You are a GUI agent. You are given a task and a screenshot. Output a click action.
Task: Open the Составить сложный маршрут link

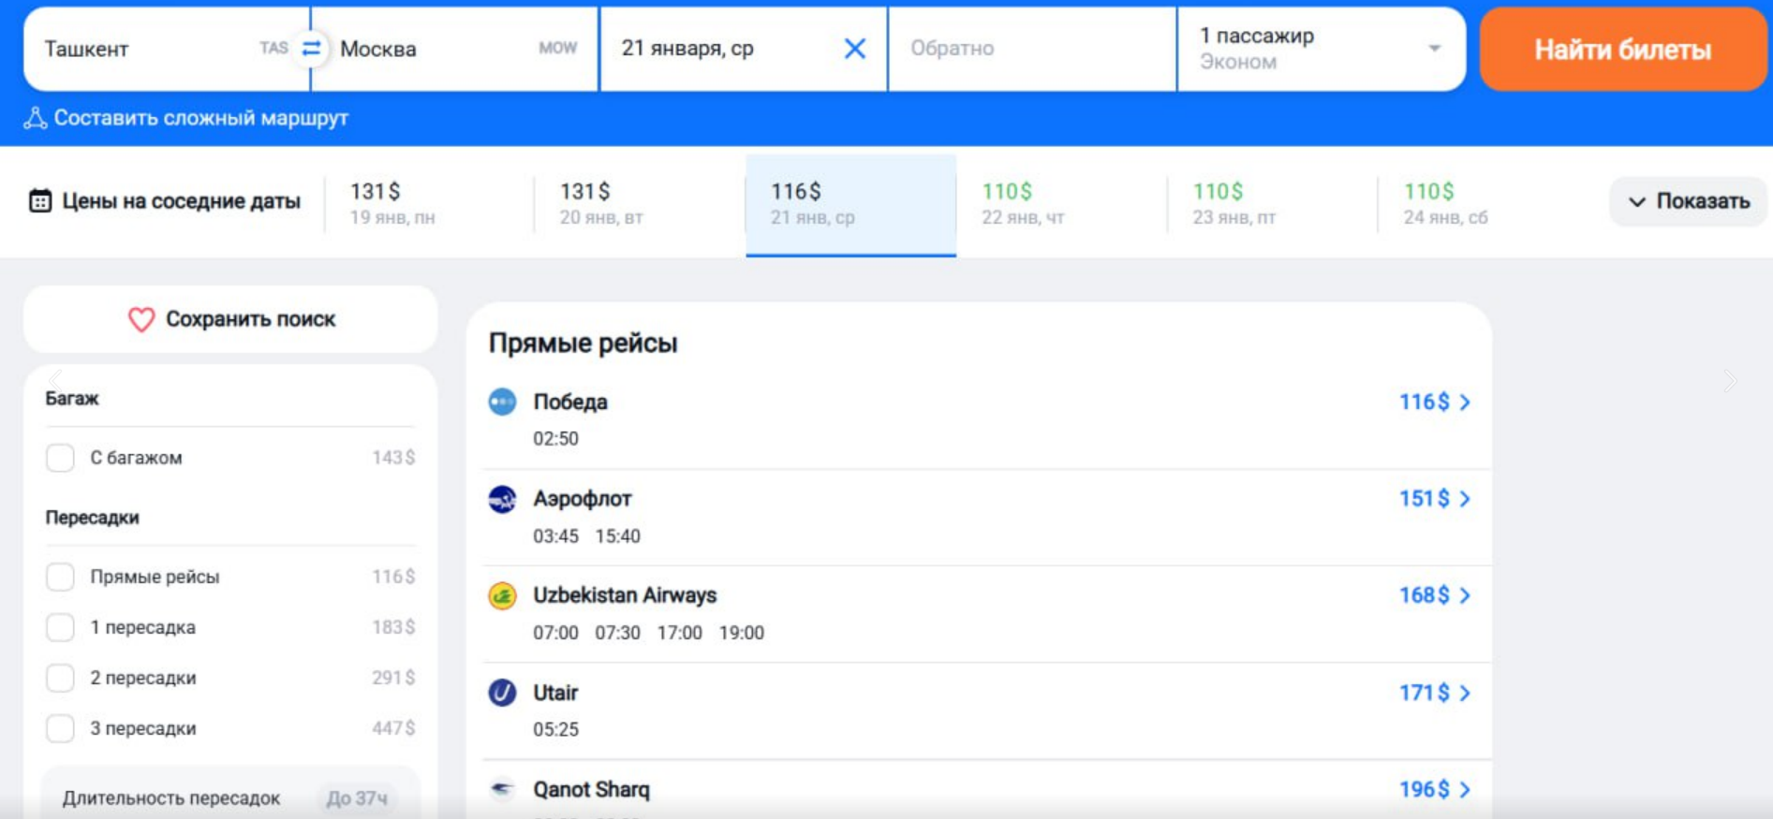[x=200, y=118]
